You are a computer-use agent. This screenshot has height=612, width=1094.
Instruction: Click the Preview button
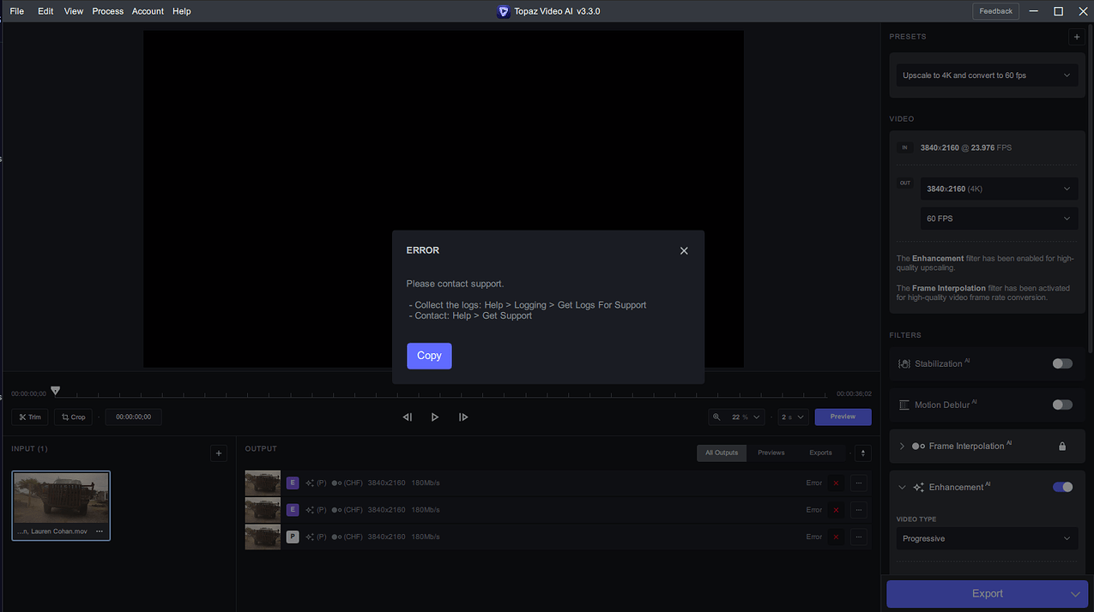pyautogui.click(x=843, y=417)
